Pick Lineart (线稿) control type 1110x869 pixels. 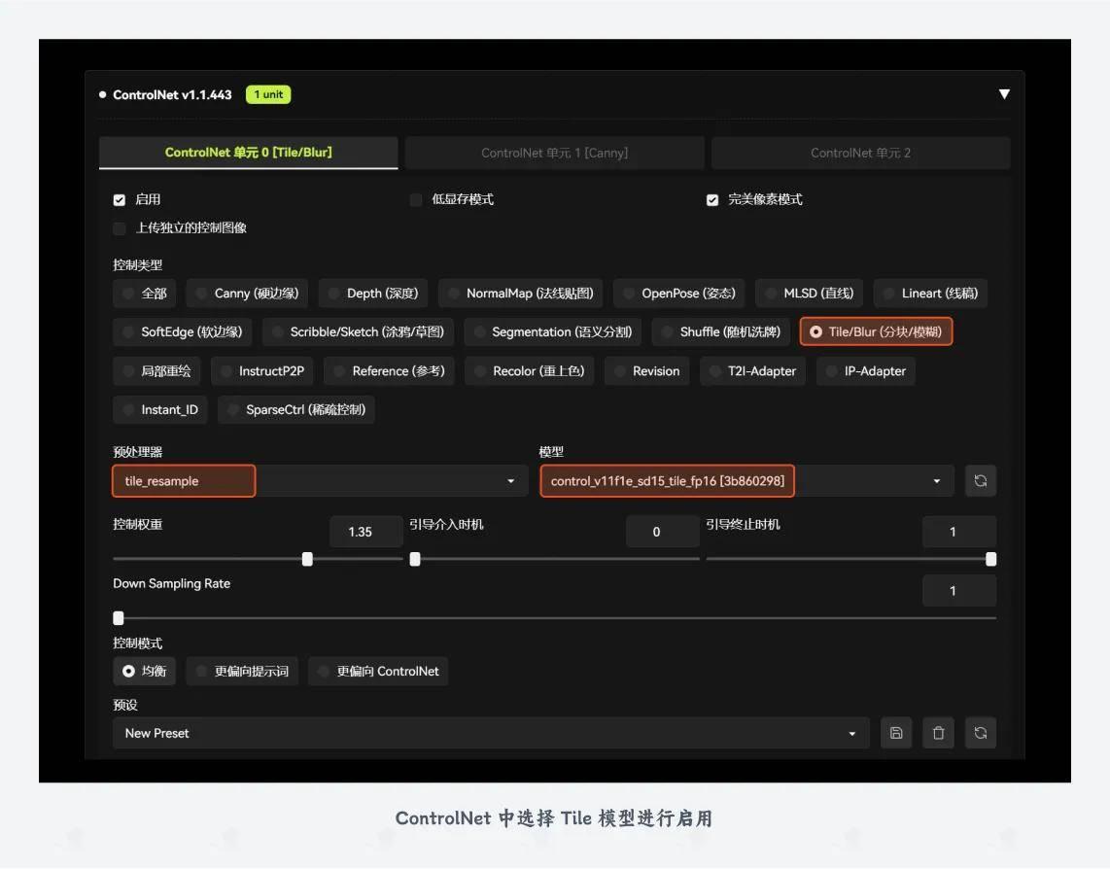930,294
